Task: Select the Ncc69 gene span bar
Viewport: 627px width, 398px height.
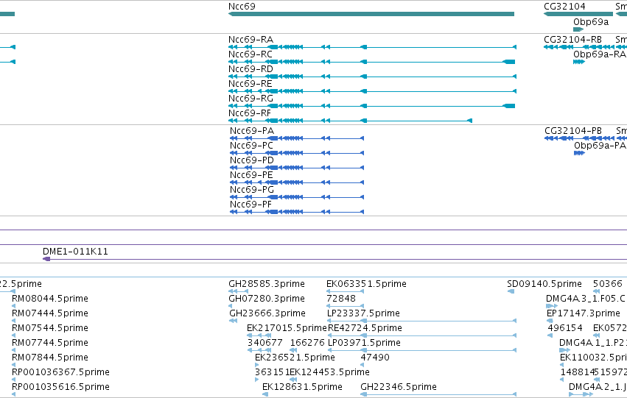Action: (x=371, y=15)
